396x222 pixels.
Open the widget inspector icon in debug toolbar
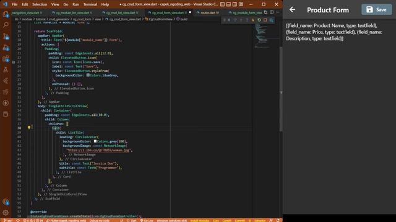pos(271,20)
